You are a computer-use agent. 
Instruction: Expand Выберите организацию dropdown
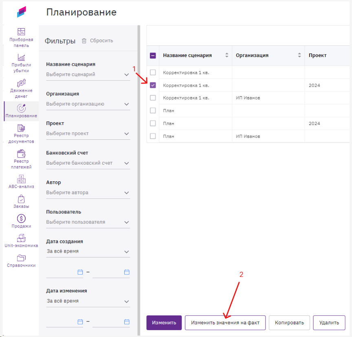pos(88,104)
